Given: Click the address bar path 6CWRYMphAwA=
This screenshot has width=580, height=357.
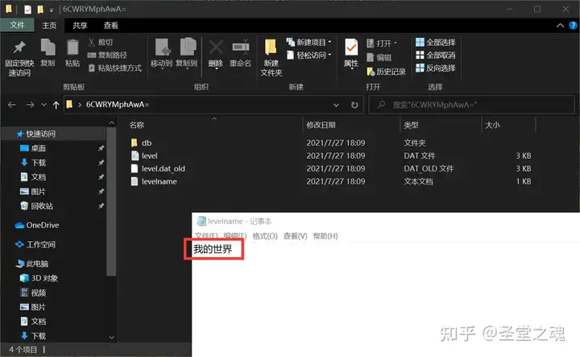Looking at the screenshot, I should (118, 105).
